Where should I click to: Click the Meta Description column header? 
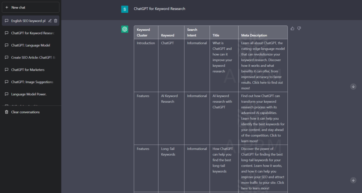[x=263, y=32]
